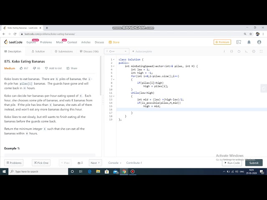Open editor shortcuts terminal icon

[246, 51]
